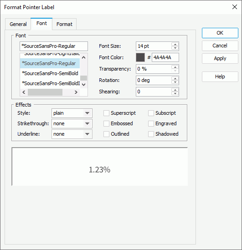Screen dimensions: 242x250
Task: Click the font list vertical scrollbar thumb
Action: pos(83,78)
